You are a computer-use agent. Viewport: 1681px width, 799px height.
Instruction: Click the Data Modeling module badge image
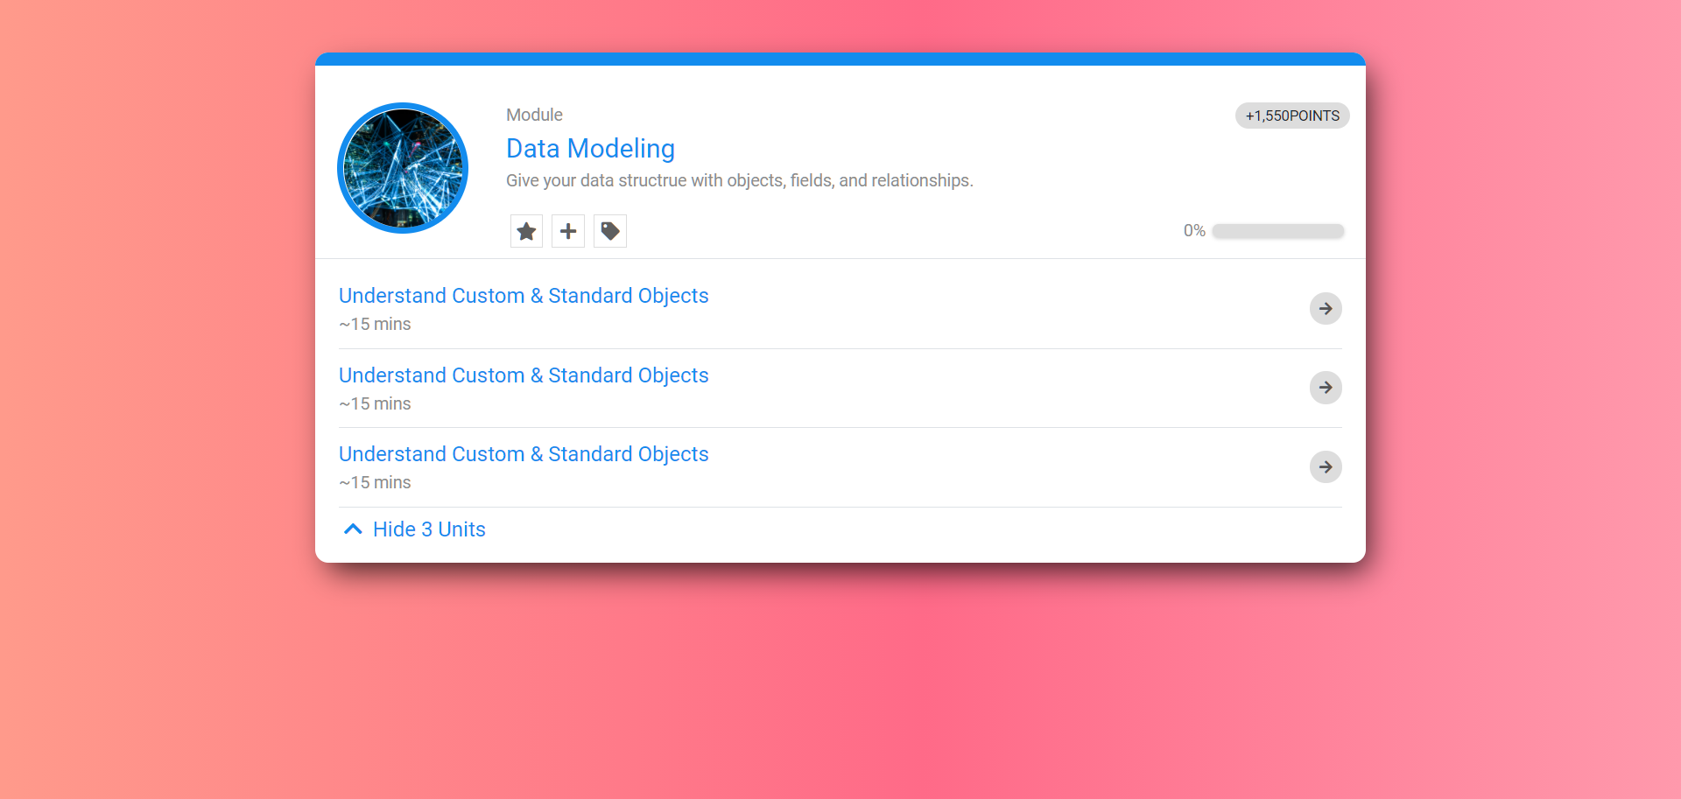tap(402, 167)
